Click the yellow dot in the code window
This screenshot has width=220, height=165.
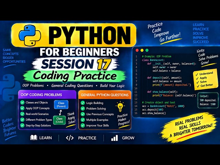point(142,50)
